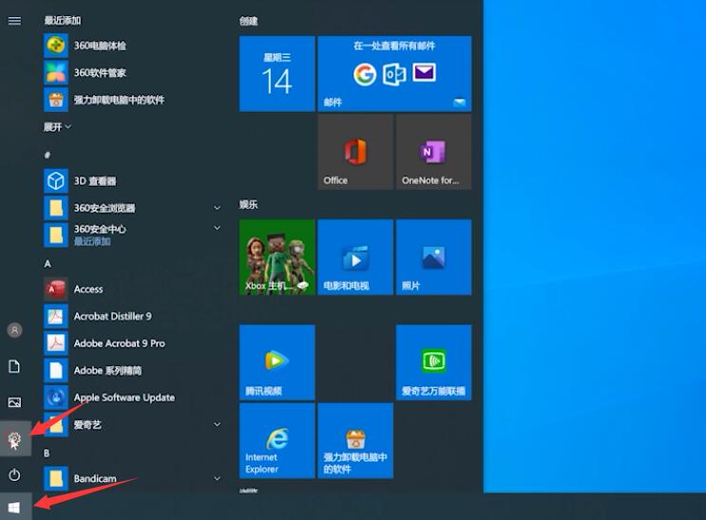Image resolution: width=706 pixels, height=520 pixels.
Task: Open the 强力卸载电脑中的软件 tile
Action: (355, 441)
